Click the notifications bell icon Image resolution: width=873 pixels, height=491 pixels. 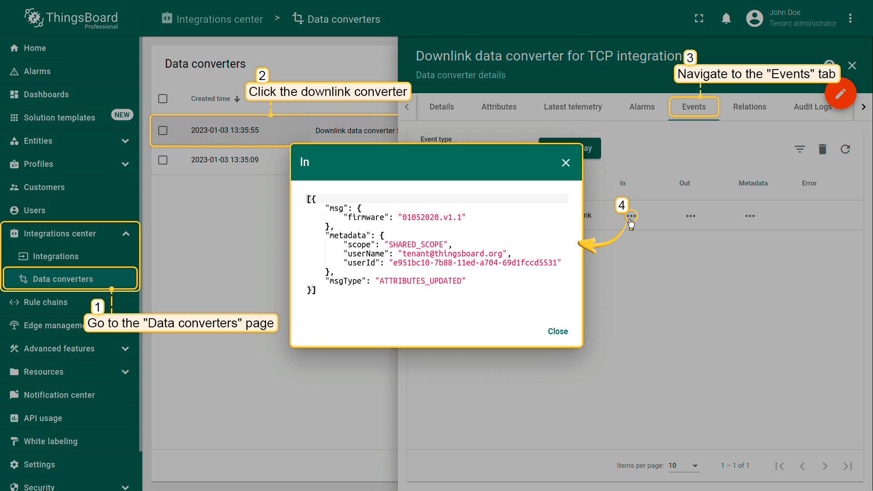[726, 19]
